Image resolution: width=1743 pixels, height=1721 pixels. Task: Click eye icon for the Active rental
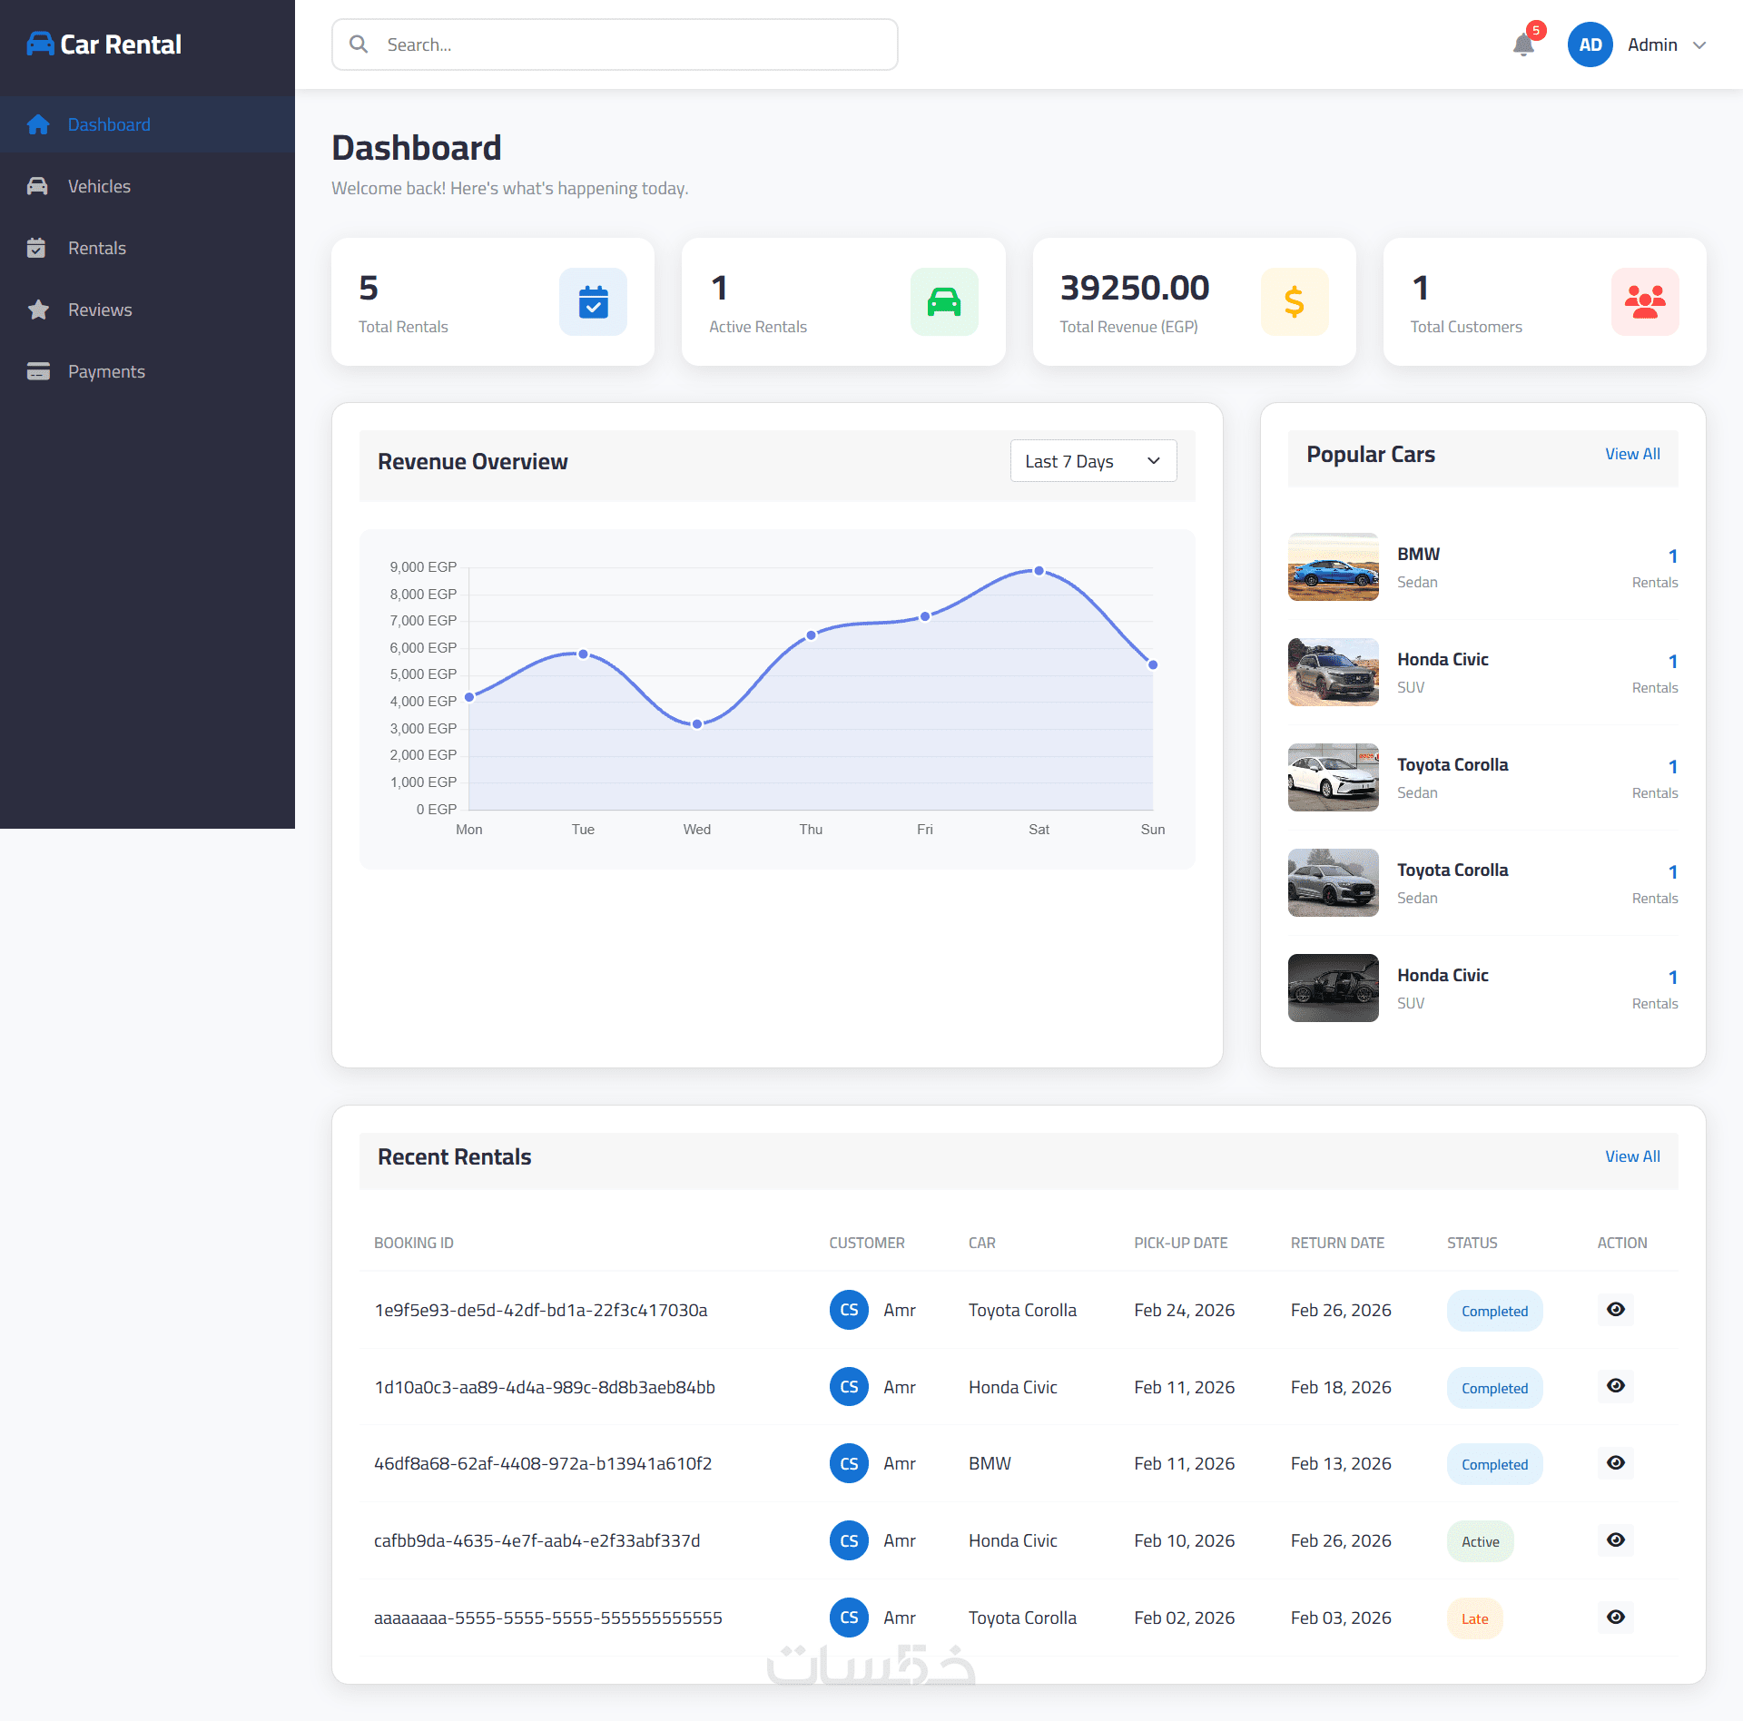pos(1615,1539)
